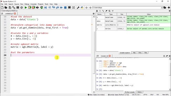Import data in Variable explorer
This screenshot has width=171, height=96.
(x=97, y=11)
